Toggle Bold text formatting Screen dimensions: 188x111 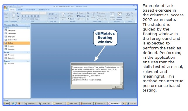pos(23,16)
